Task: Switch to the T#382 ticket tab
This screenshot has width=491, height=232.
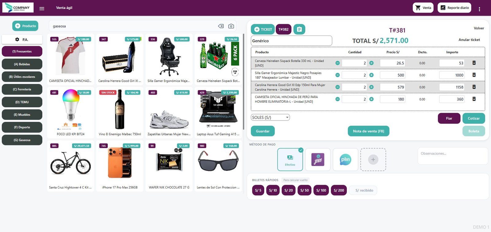Action: pos(284,29)
